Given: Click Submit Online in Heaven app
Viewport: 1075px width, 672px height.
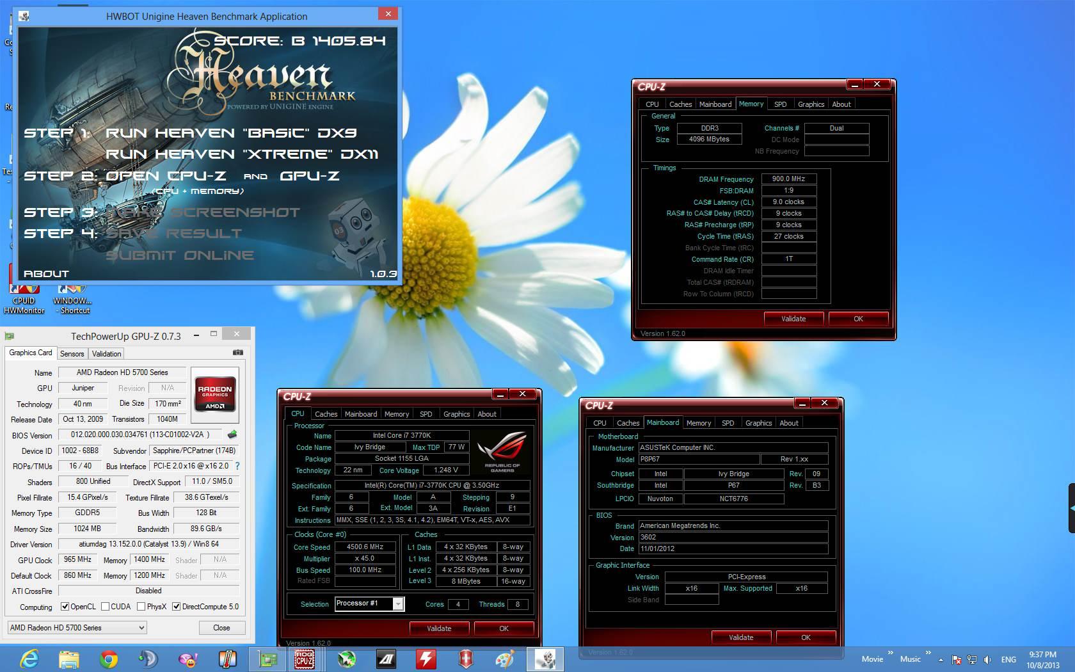Looking at the screenshot, I should pyautogui.click(x=180, y=255).
